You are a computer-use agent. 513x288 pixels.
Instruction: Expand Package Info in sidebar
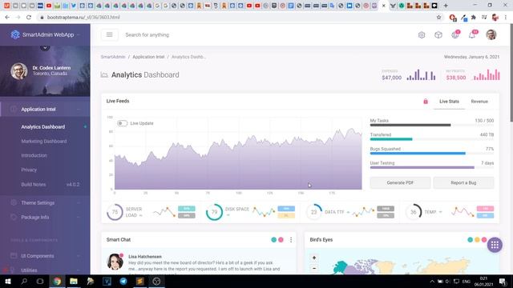[x=45, y=217]
